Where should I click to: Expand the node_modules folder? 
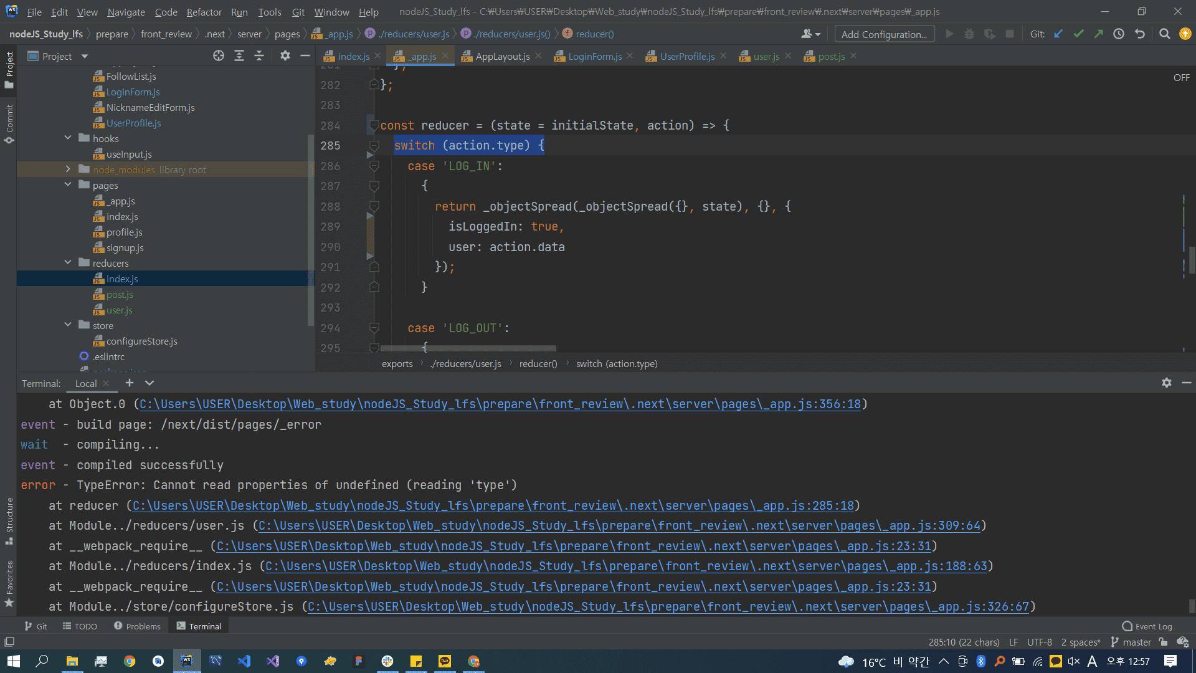tap(68, 169)
